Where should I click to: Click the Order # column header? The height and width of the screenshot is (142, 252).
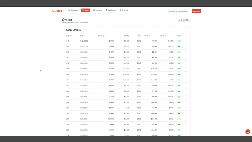pos(69,36)
